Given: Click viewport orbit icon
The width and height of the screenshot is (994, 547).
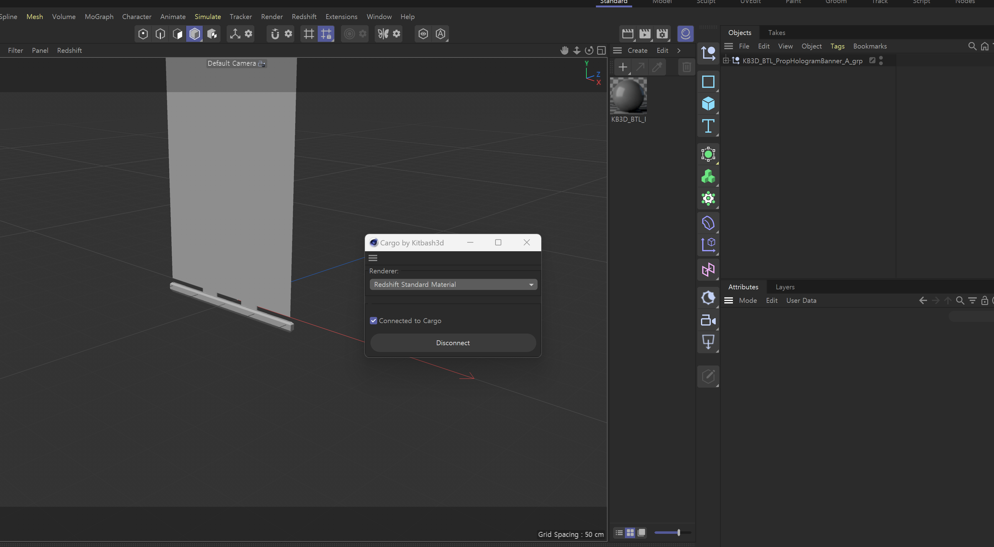Looking at the screenshot, I should [x=589, y=51].
